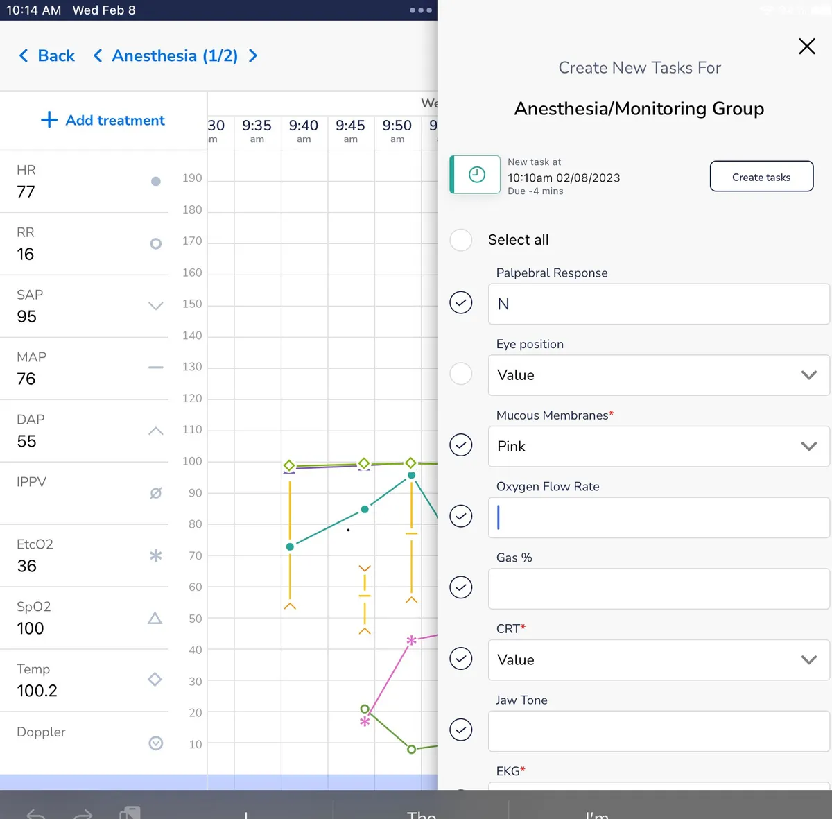Click the clock icon beside New task time
This screenshot has width=832, height=819.
tap(476, 175)
